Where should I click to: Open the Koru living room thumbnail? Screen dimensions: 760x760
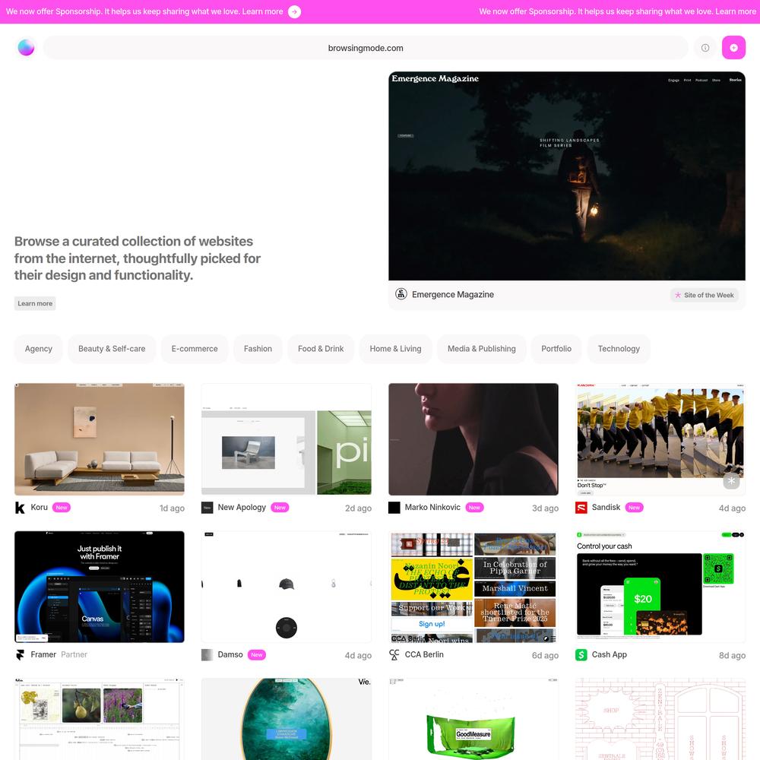100,439
